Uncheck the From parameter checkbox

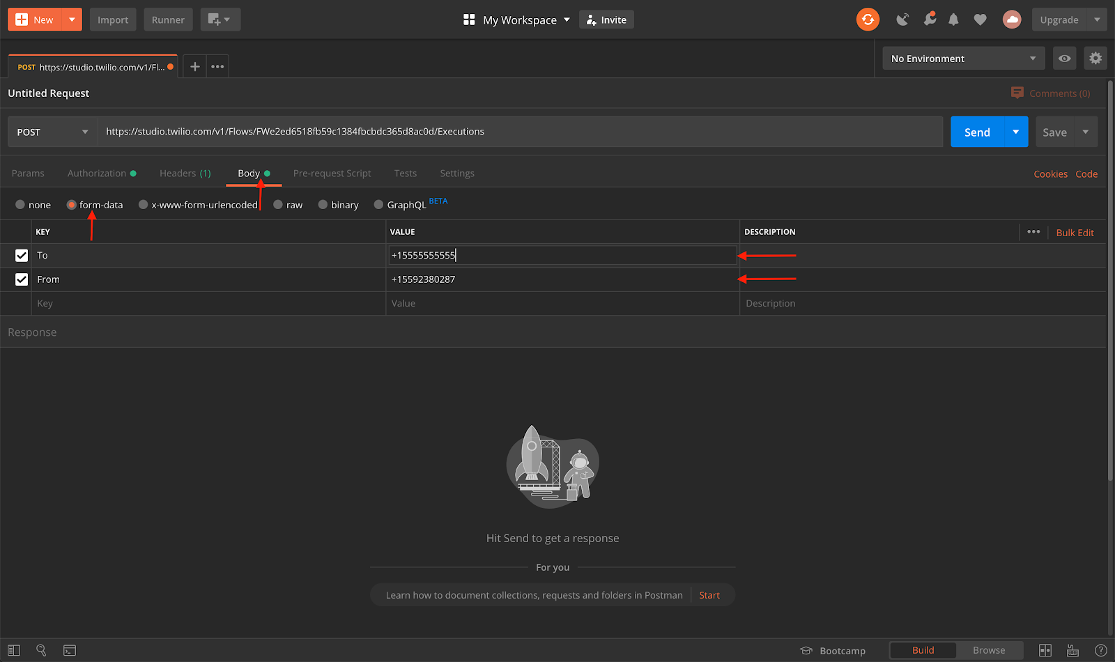pyautogui.click(x=22, y=279)
